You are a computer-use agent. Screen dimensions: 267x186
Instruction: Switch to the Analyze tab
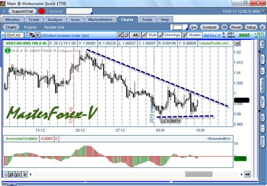coord(55,20)
